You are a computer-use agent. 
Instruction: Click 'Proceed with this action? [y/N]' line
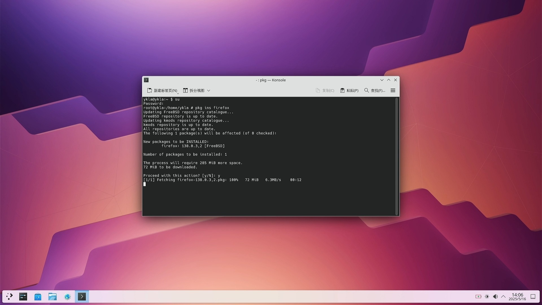(x=179, y=175)
